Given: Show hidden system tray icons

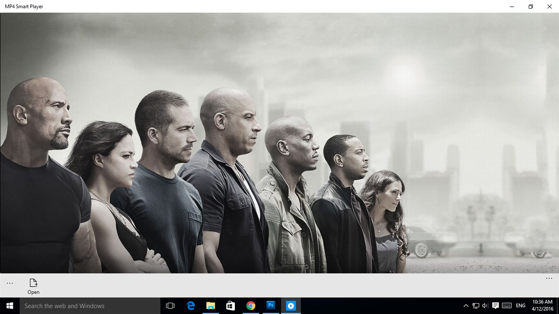Looking at the screenshot, I should [x=466, y=306].
